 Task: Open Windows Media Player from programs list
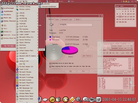coord(27,93)
